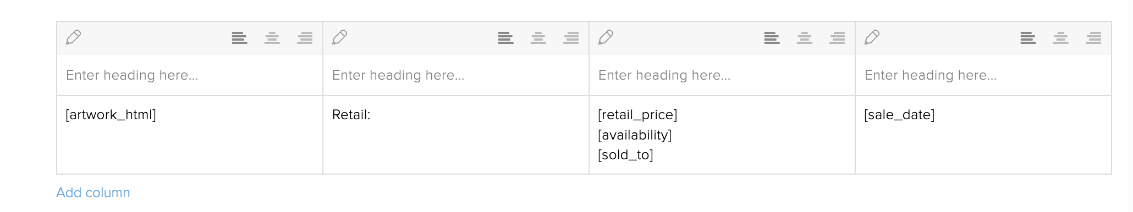The image size is (1133, 212).
Task: Click the [sold_to] text in third column
Action: coord(625,155)
